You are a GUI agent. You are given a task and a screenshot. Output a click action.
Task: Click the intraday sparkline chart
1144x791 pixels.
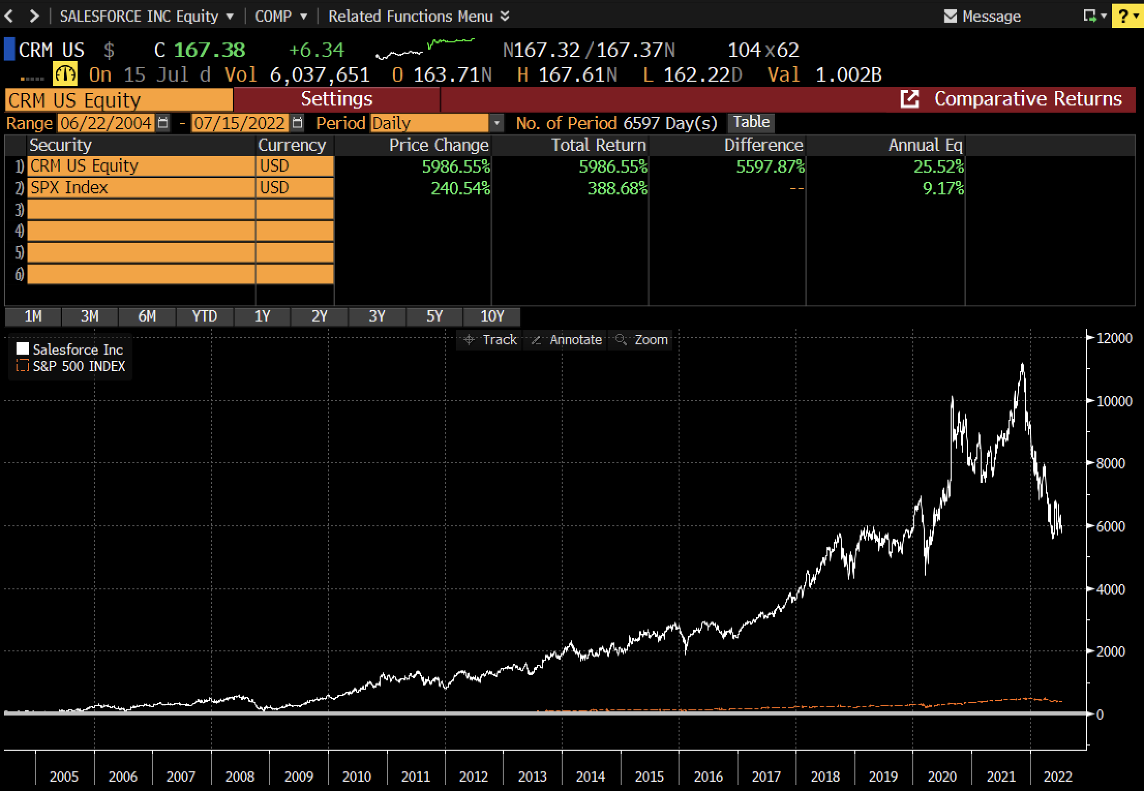point(425,48)
